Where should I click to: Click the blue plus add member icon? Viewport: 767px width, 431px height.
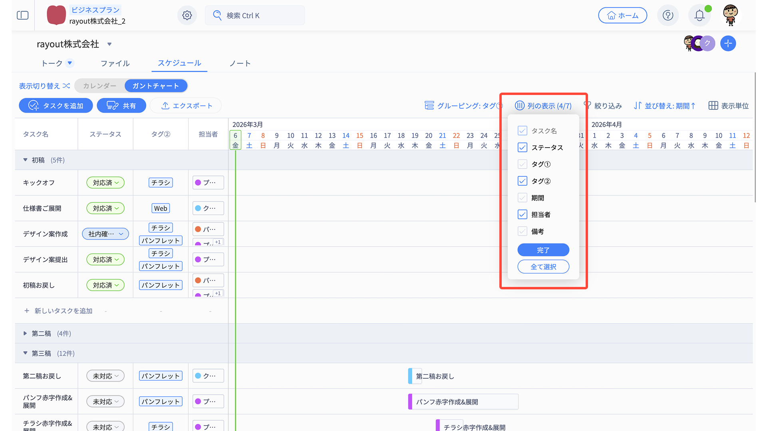(728, 43)
